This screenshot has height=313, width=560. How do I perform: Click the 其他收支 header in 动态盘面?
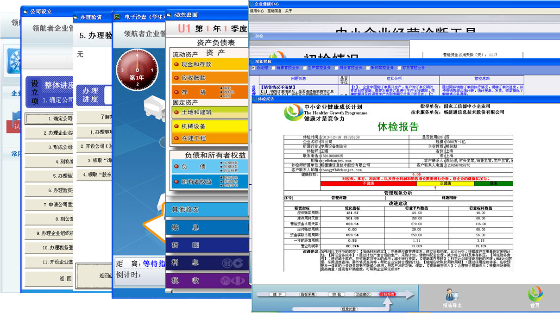[208, 209]
